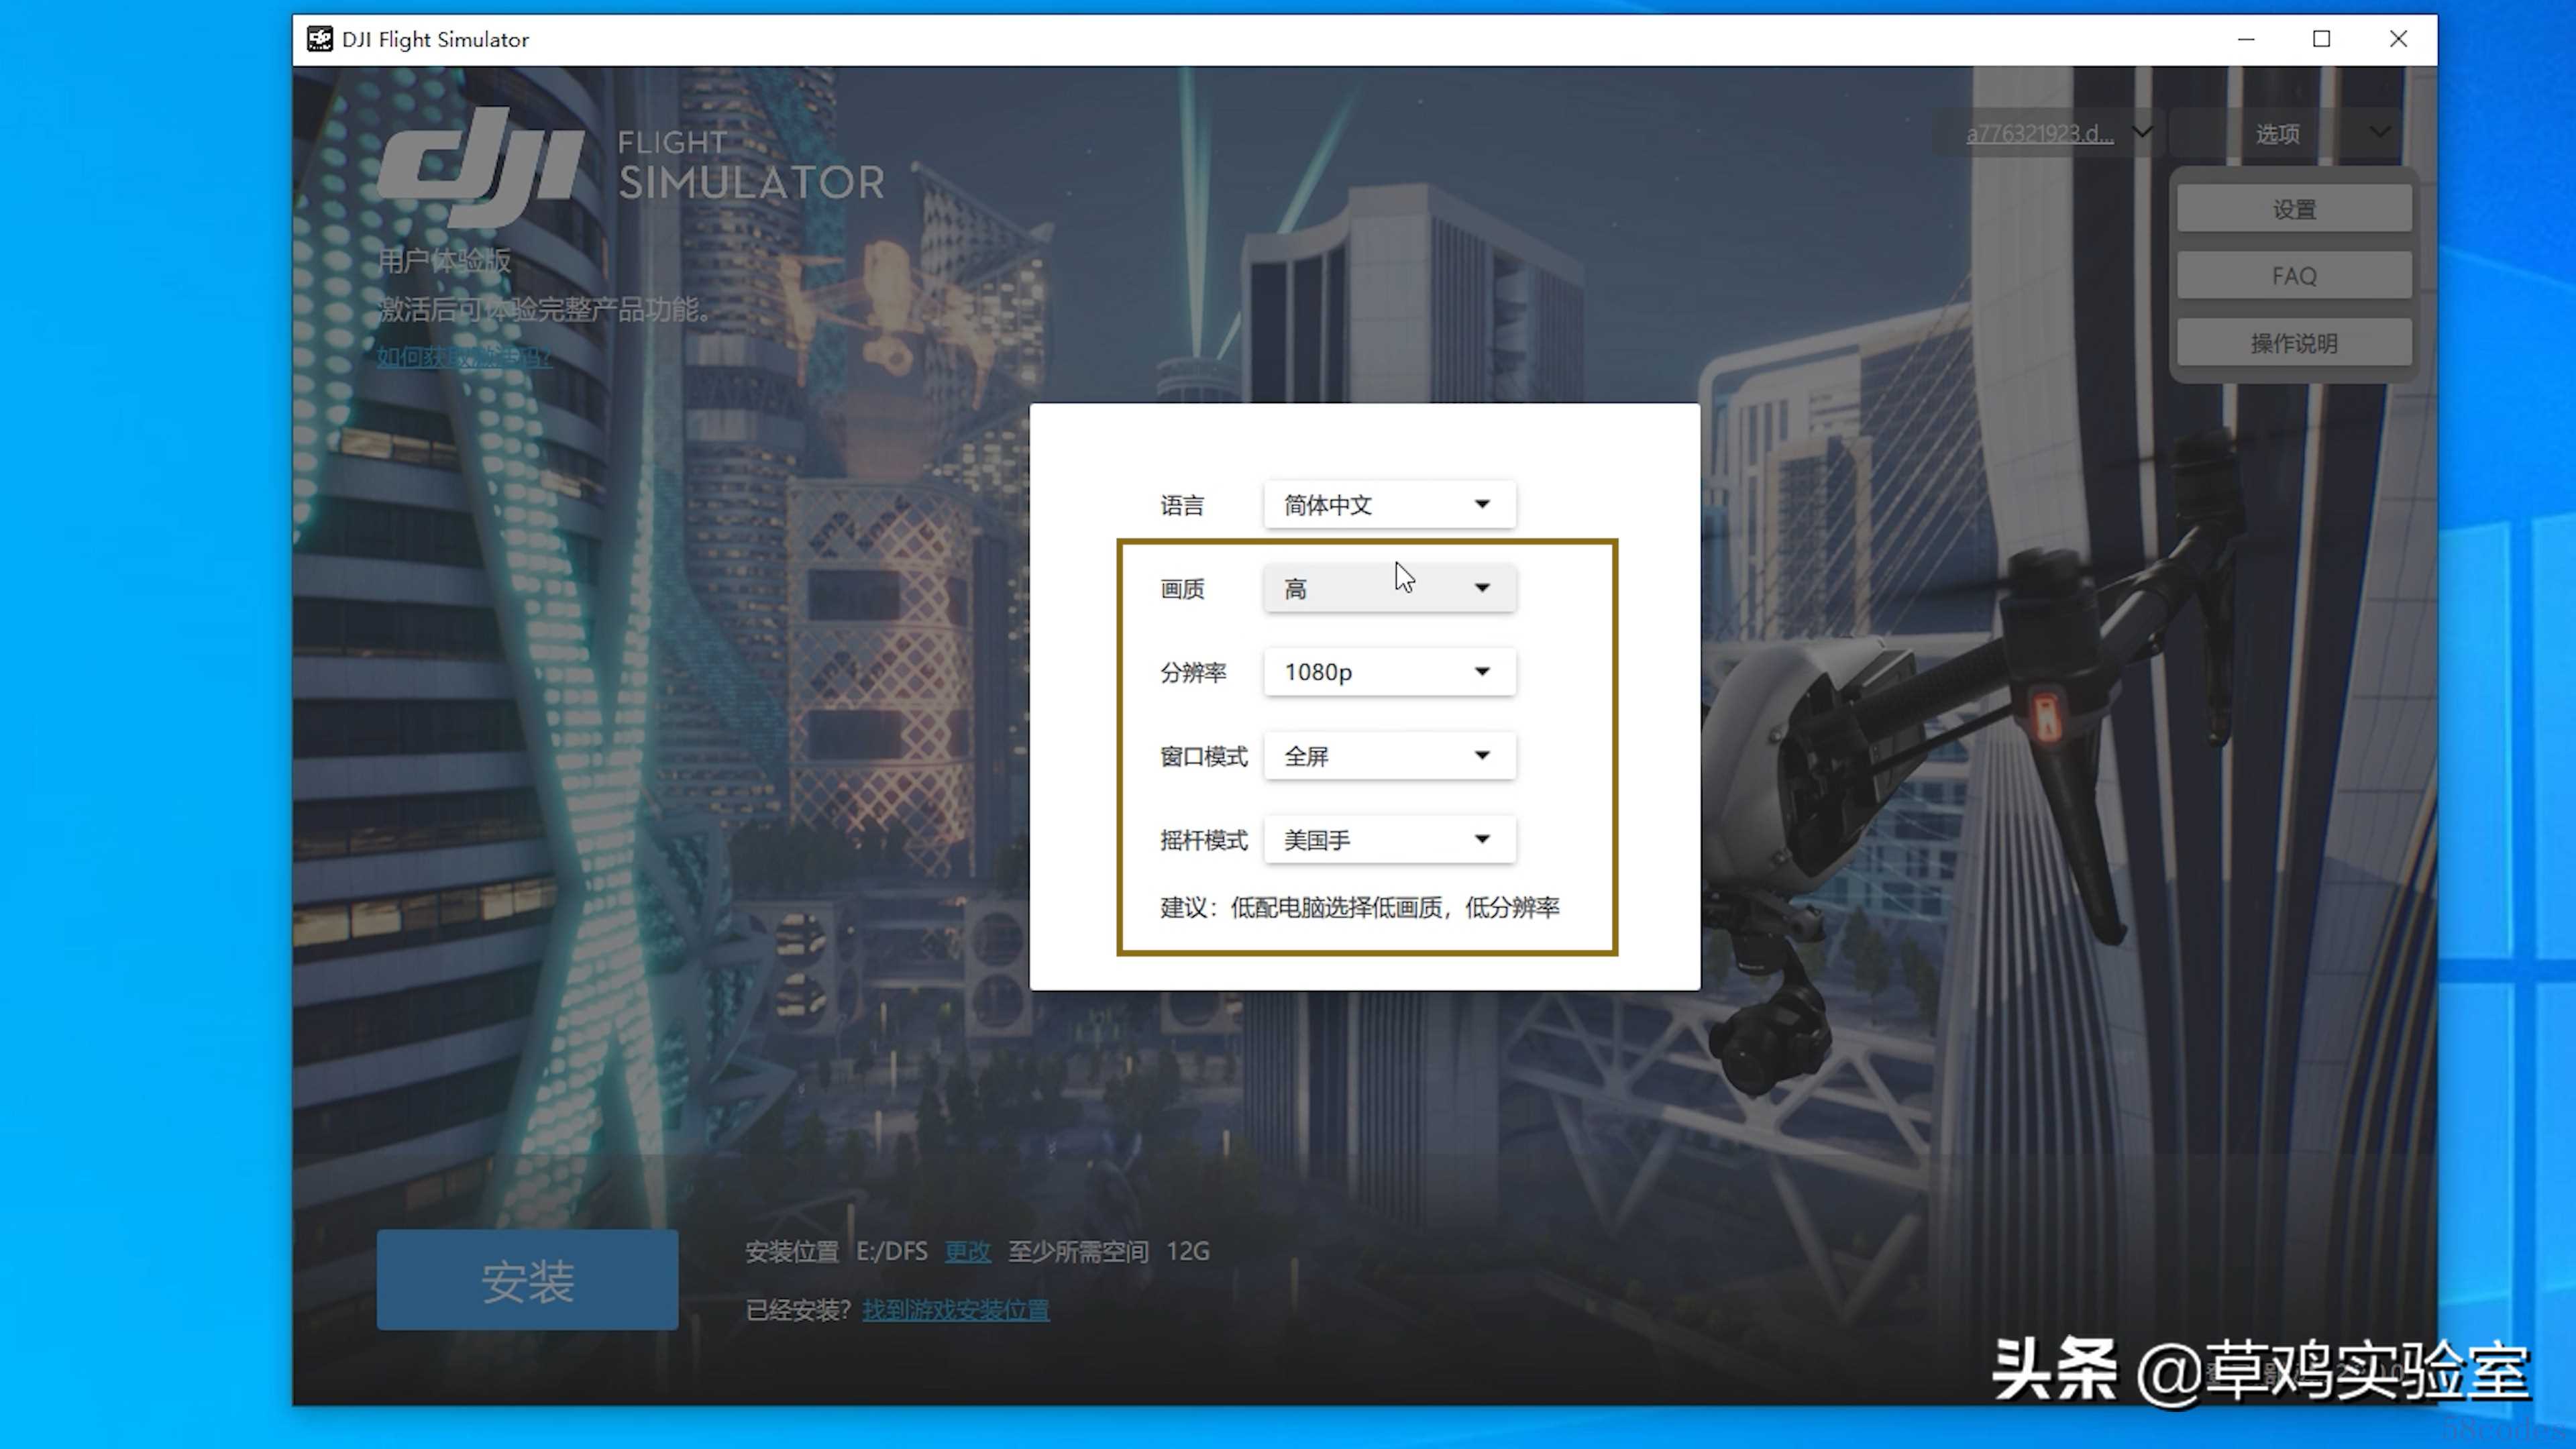Open the 分辨率 1080p dropdown
The height and width of the screenshot is (1449, 2576).
click(x=1388, y=672)
